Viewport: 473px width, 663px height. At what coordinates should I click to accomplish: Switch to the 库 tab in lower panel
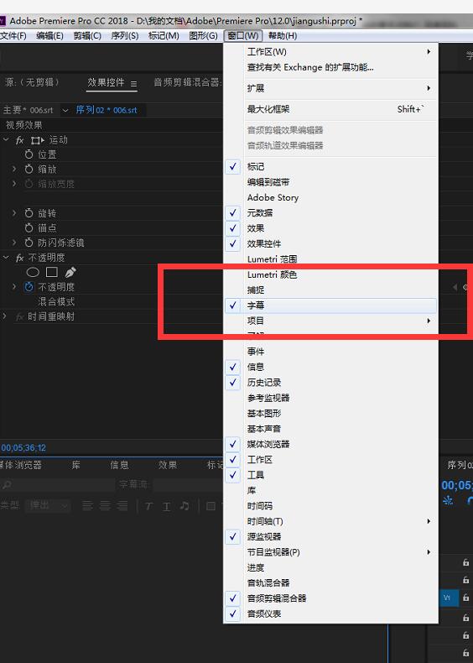[75, 465]
